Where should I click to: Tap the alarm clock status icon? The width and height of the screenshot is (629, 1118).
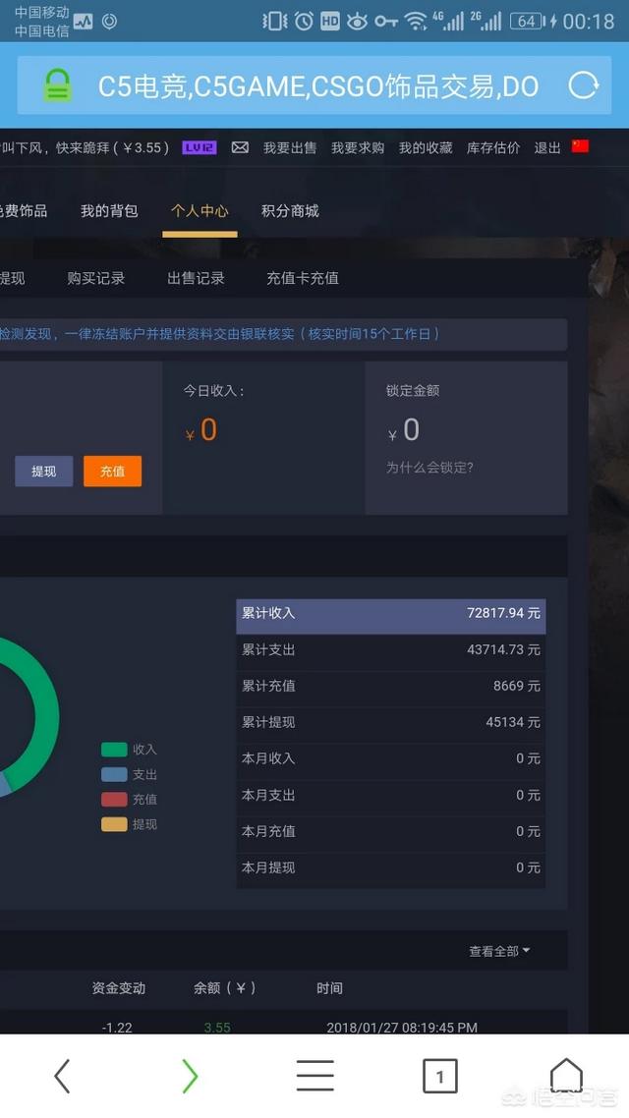[304, 22]
